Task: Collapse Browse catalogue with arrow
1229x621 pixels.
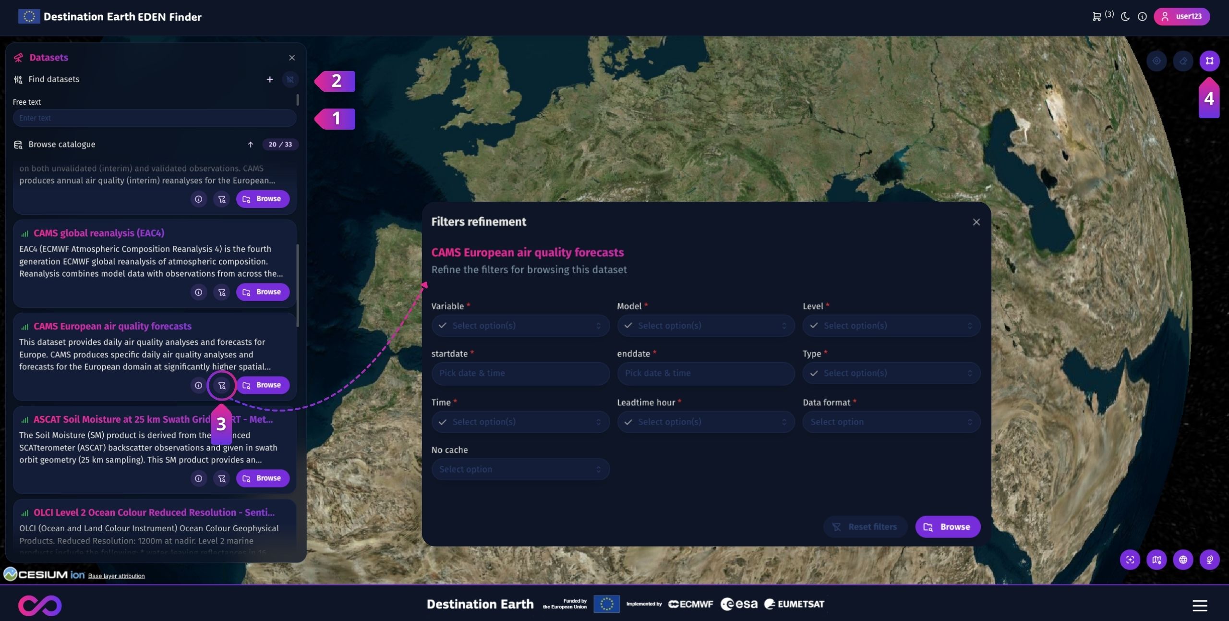Action: pos(250,145)
